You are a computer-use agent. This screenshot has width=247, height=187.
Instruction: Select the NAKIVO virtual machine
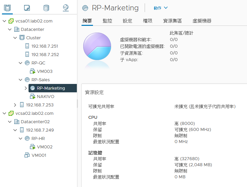point(45,97)
